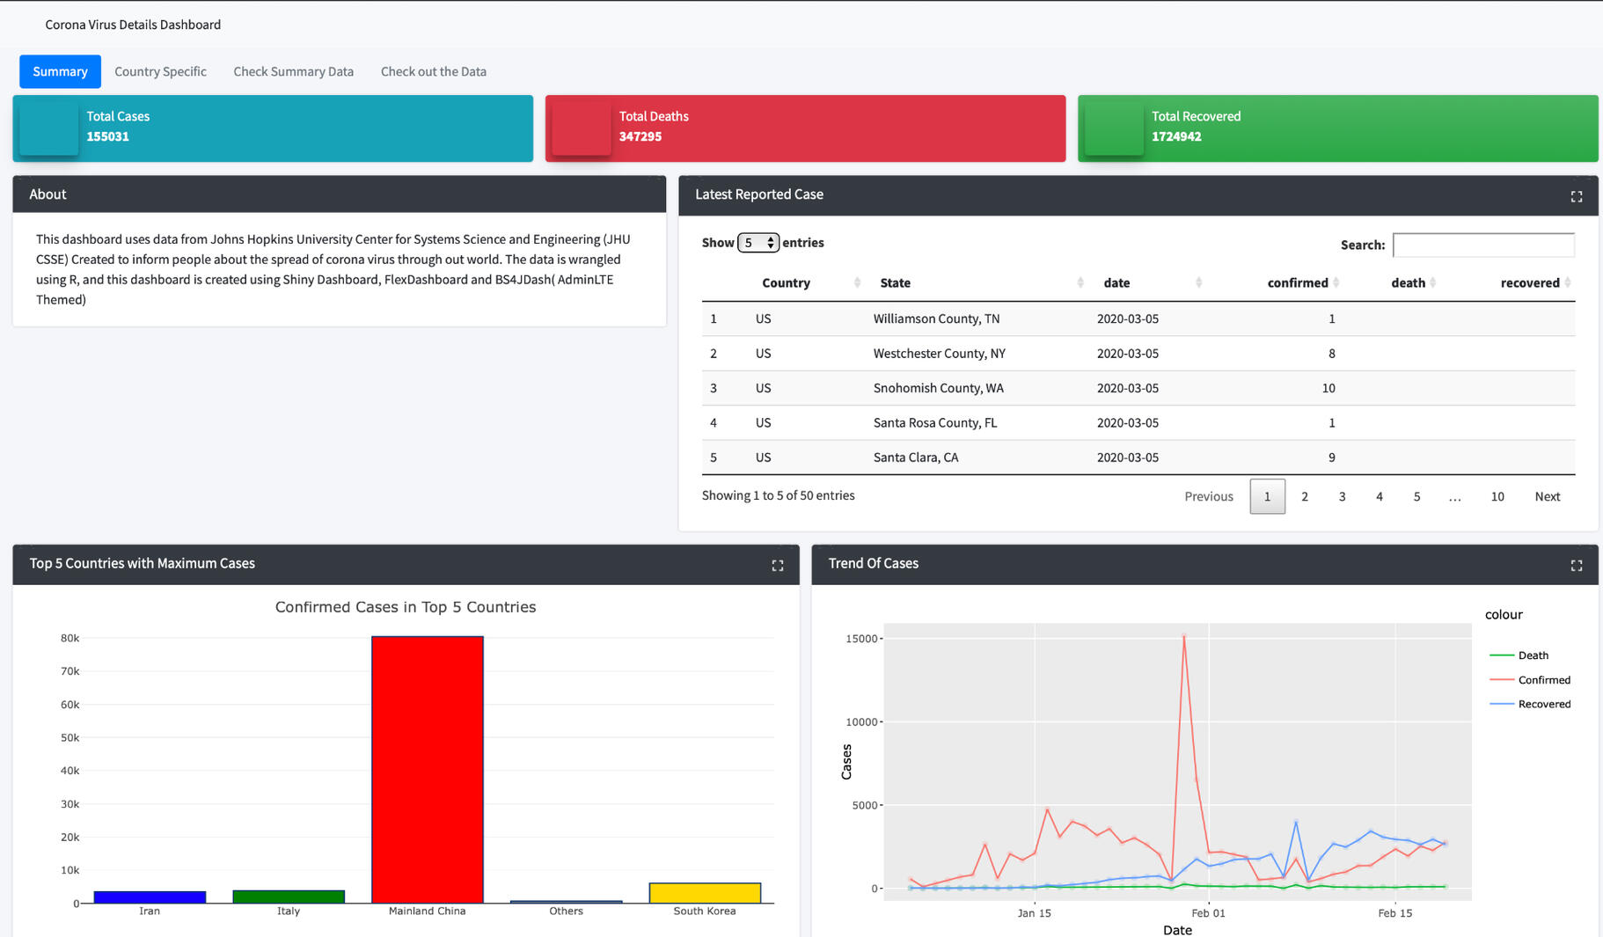Expand pagination to page 10
The height and width of the screenshot is (937, 1603).
click(x=1497, y=496)
